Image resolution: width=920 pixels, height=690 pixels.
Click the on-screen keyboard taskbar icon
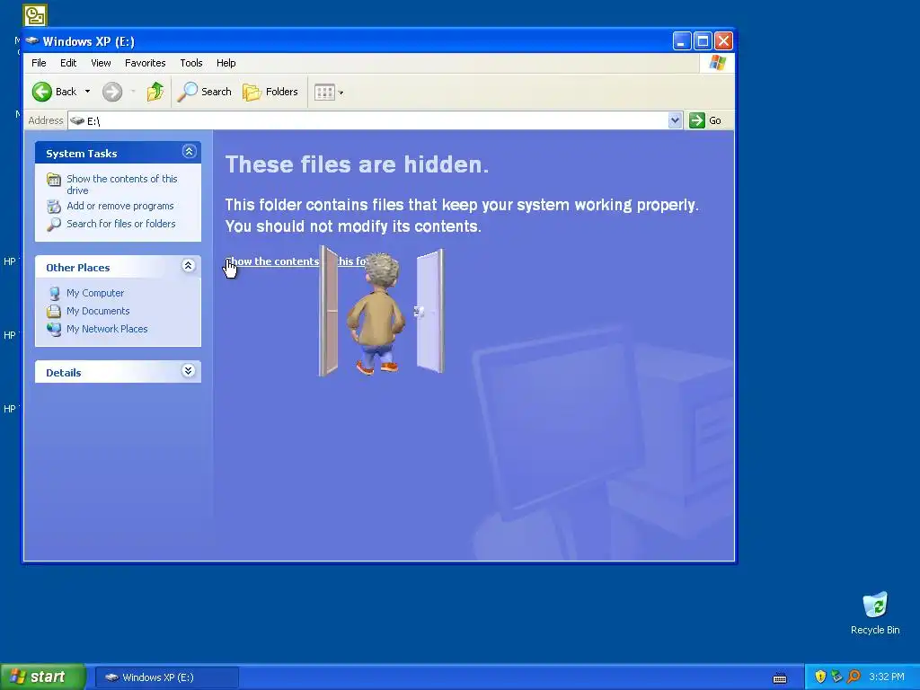click(x=780, y=678)
